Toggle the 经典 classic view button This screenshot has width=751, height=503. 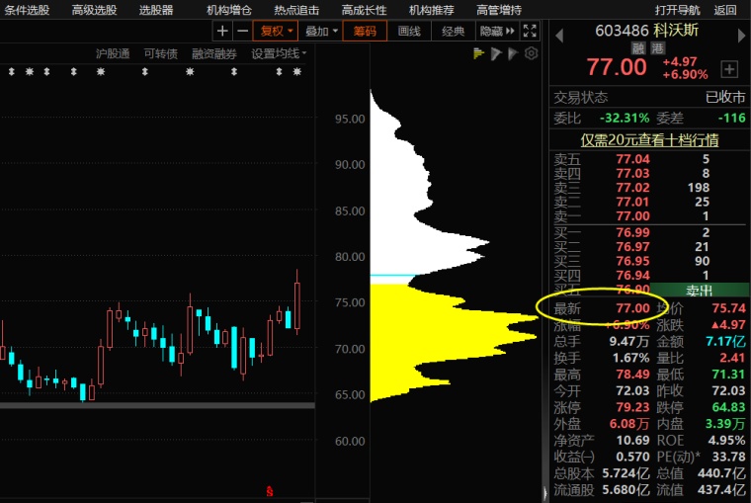pos(454,32)
